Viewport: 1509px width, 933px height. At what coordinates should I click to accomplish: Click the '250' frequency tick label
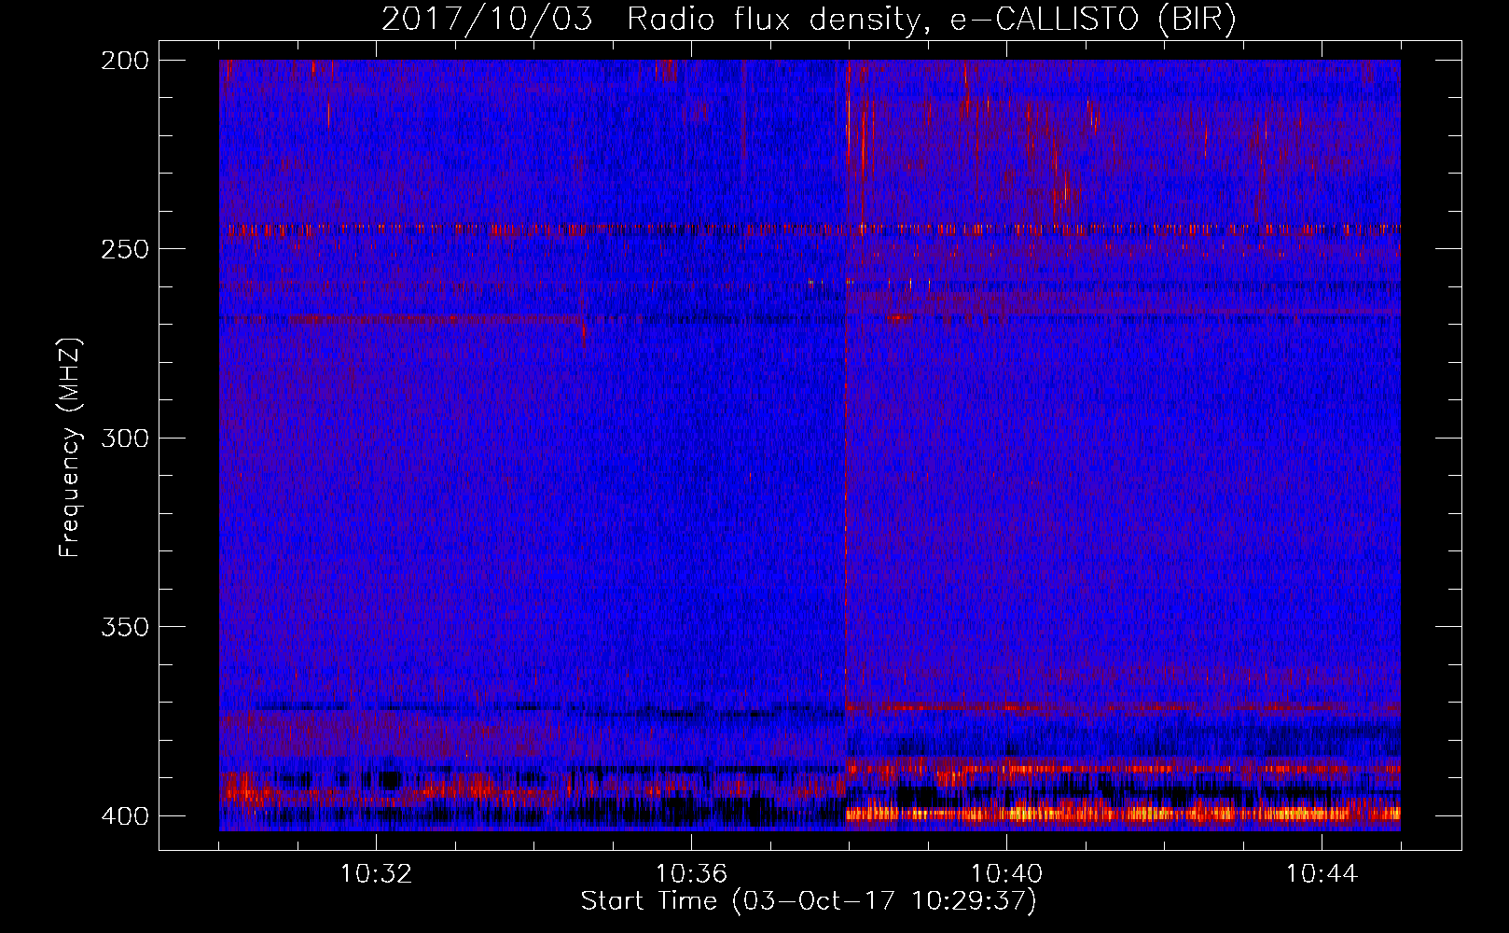tap(125, 249)
